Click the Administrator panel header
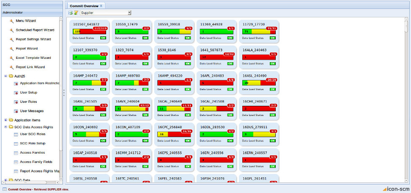This screenshot has height=193, width=411. pyautogui.click(x=30, y=12)
